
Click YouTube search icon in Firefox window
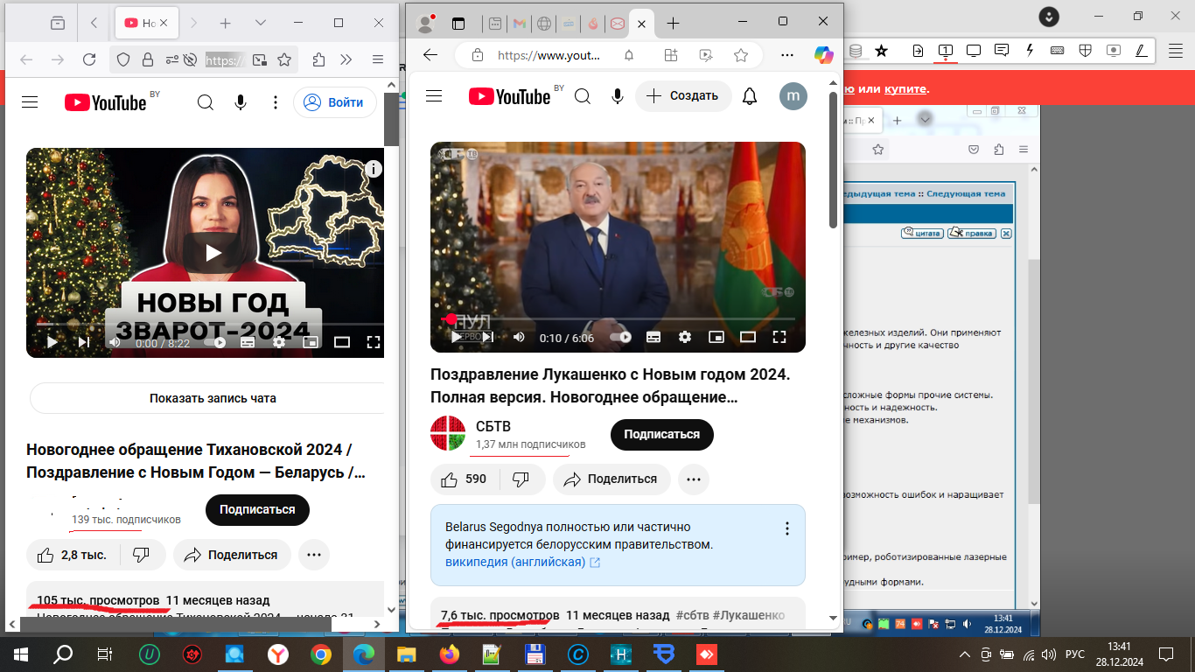pyautogui.click(x=206, y=102)
